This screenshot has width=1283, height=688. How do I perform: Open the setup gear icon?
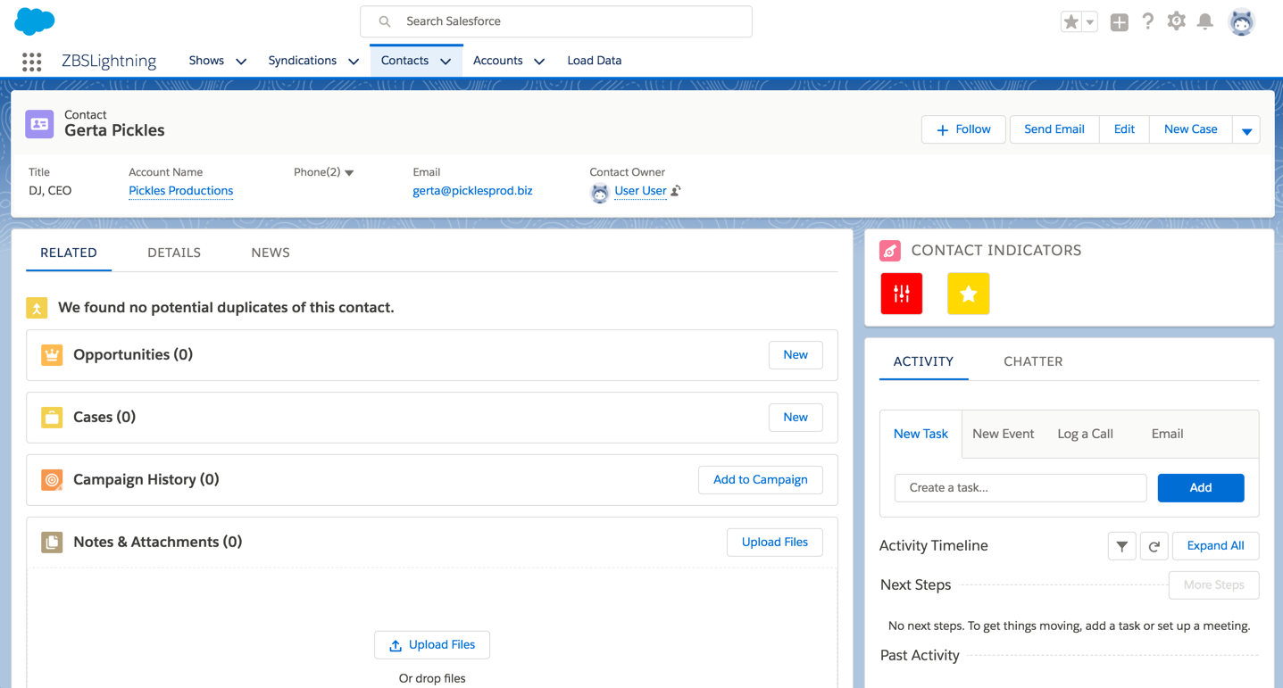1177,21
